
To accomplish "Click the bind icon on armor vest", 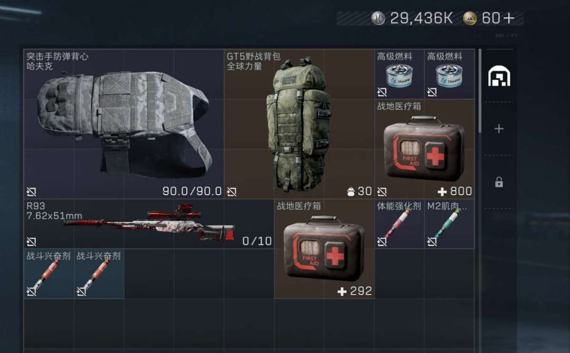I will 31,192.
